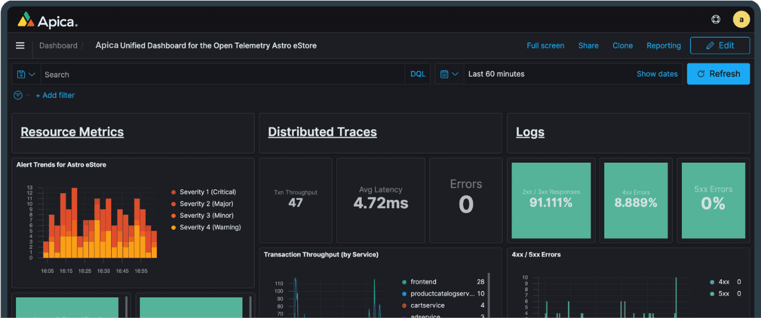Screen dimensions: 761x318
Task: Open the Share menu
Action: pyautogui.click(x=588, y=46)
